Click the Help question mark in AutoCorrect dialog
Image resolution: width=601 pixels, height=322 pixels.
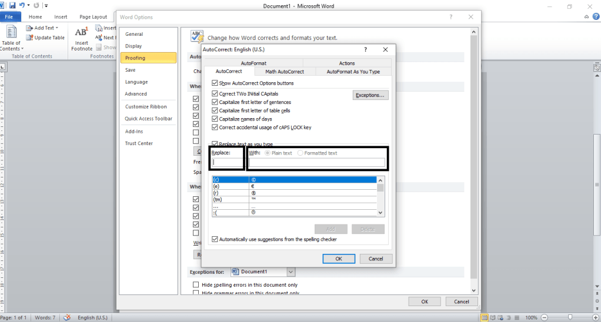pyautogui.click(x=366, y=50)
